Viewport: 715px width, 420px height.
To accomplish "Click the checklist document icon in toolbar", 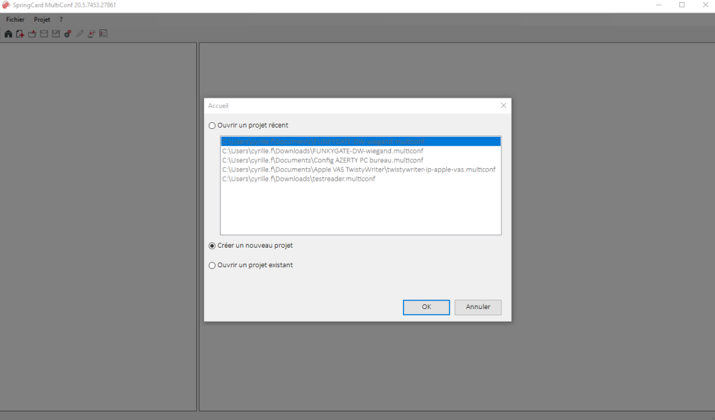I will pos(103,33).
